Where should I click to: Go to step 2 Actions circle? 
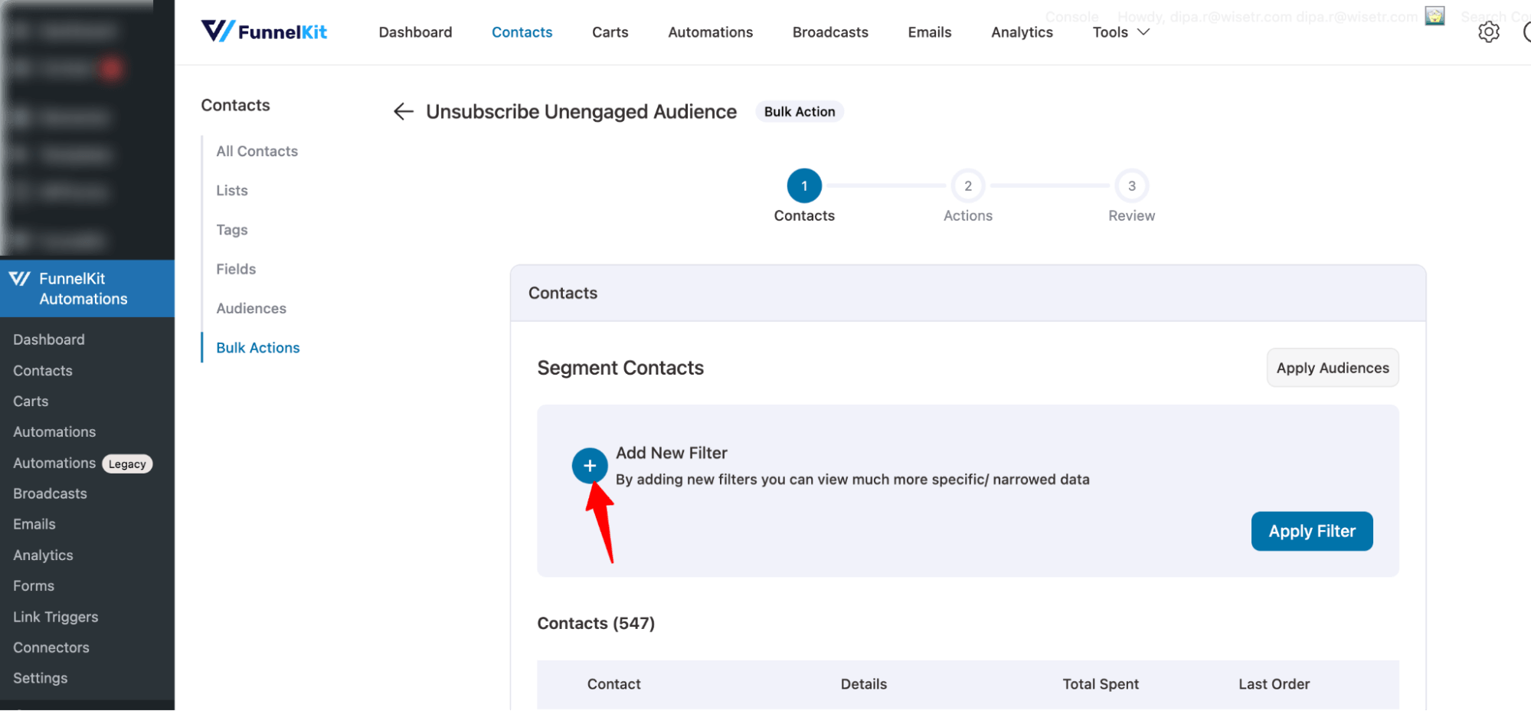click(967, 186)
